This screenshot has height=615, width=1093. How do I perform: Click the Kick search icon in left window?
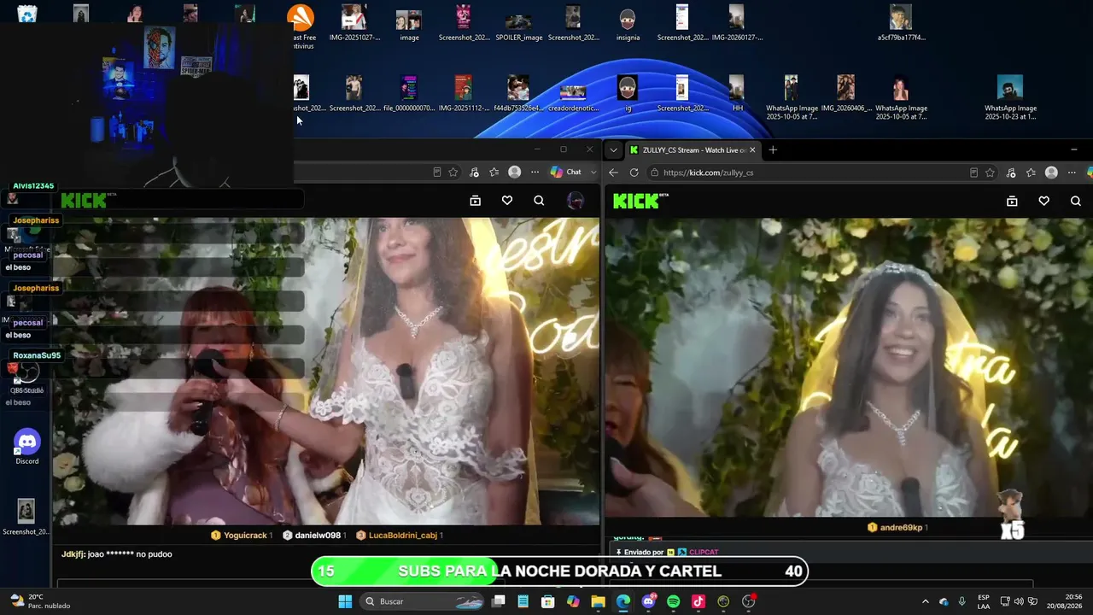click(x=539, y=201)
